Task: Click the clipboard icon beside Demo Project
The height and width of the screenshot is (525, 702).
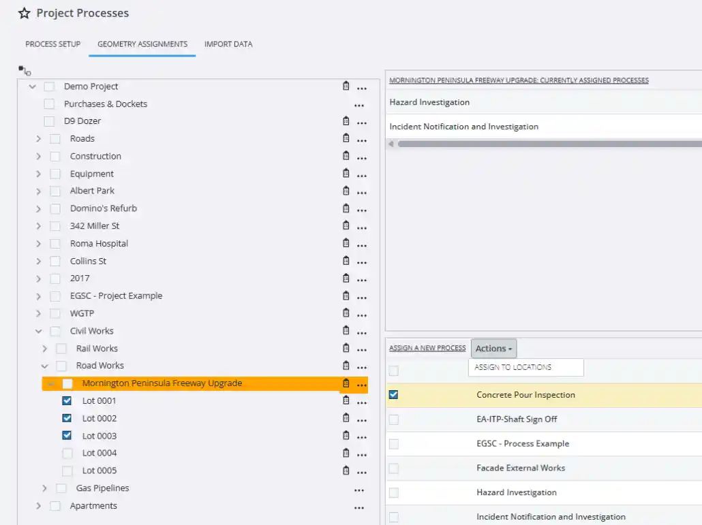Action: [x=346, y=86]
